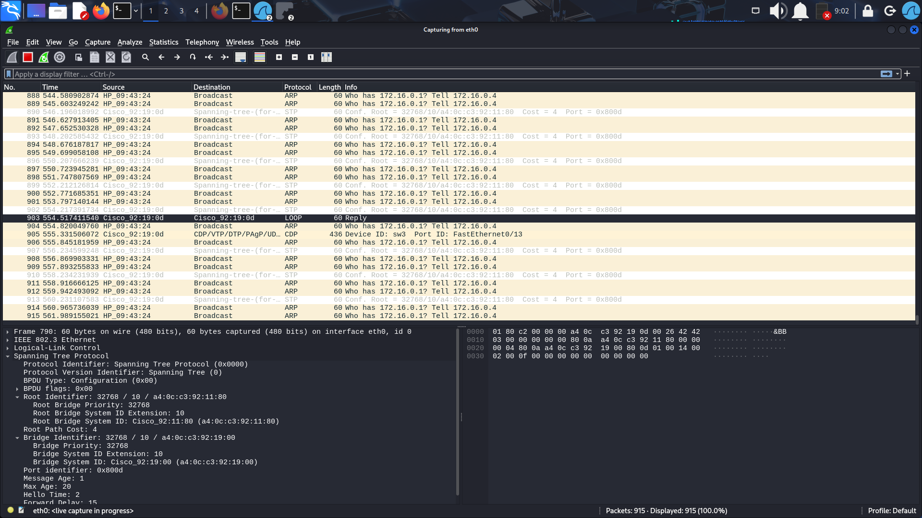Open the Tools menu
The width and height of the screenshot is (922, 518).
click(x=269, y=42)
